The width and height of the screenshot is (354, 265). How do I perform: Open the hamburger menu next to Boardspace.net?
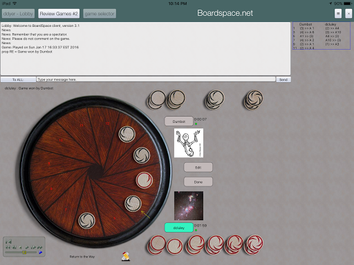338,14
